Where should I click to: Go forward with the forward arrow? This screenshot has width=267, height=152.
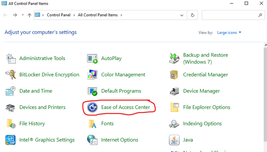(x=15, y=15)
